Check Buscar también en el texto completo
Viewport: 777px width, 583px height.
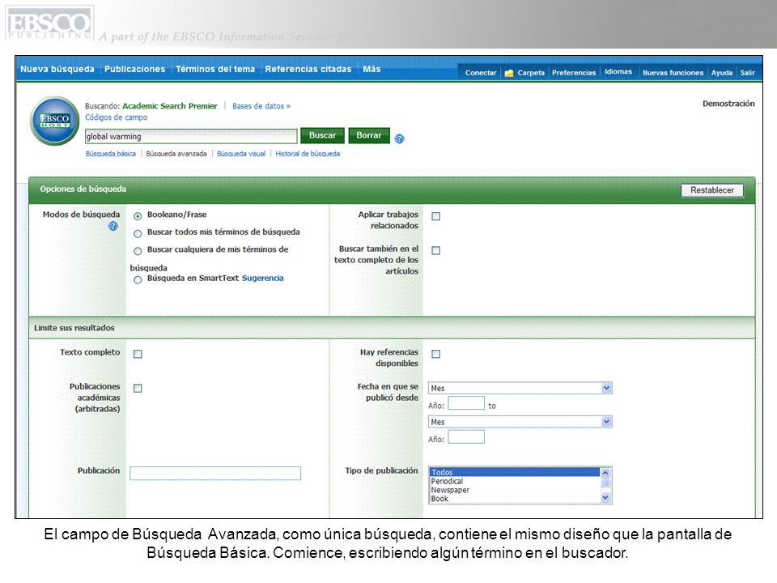[435, 250]
